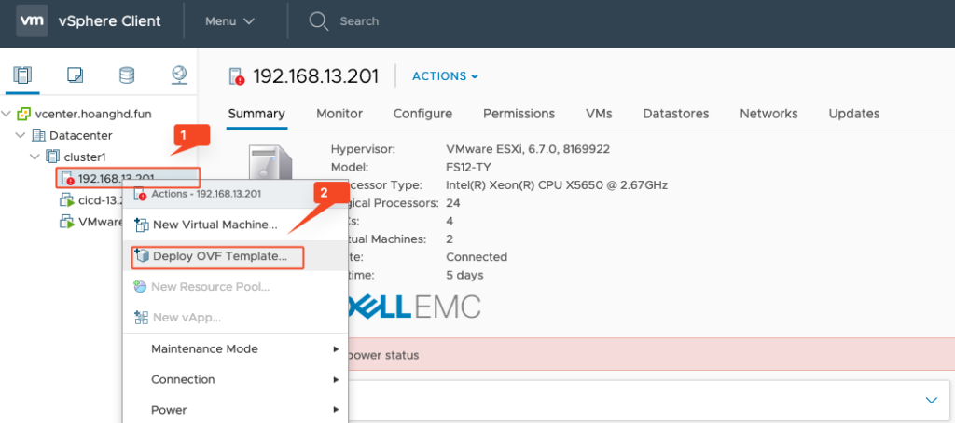Select vcenter.hoanghd.fun in the tree

(x=93, y=114)
